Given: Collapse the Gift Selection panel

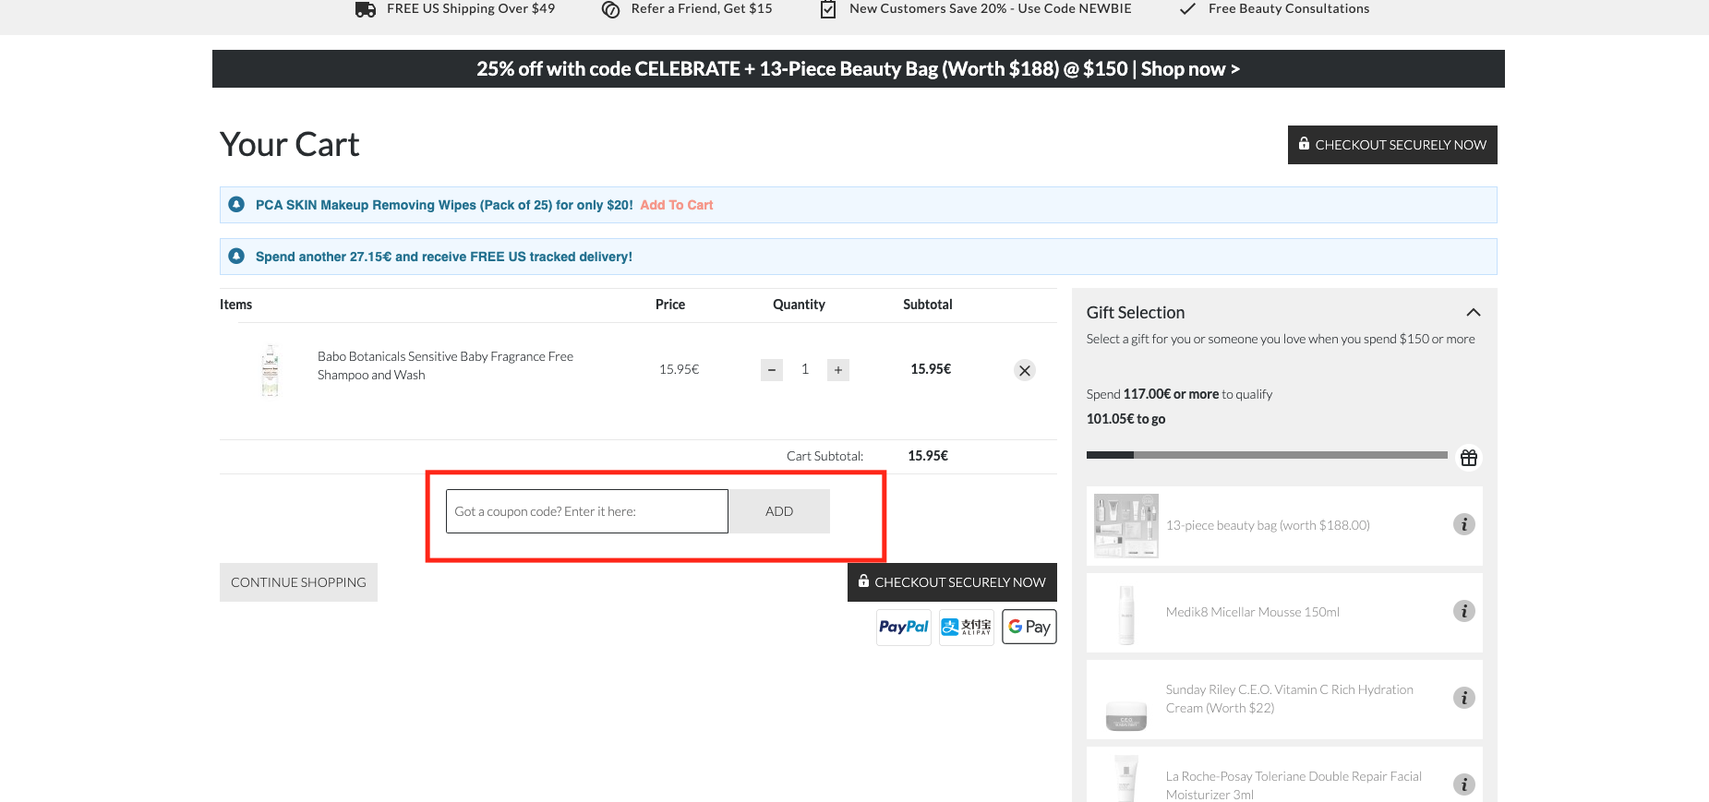Looking at the screenshot, I should [x=1474, y=313].
